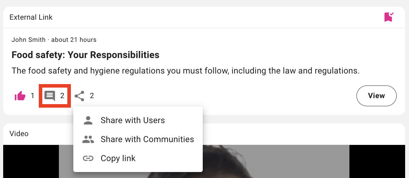Select the "Copy link" text option
The width and height of the screenshot is (409, 178).
click(118, 158)
